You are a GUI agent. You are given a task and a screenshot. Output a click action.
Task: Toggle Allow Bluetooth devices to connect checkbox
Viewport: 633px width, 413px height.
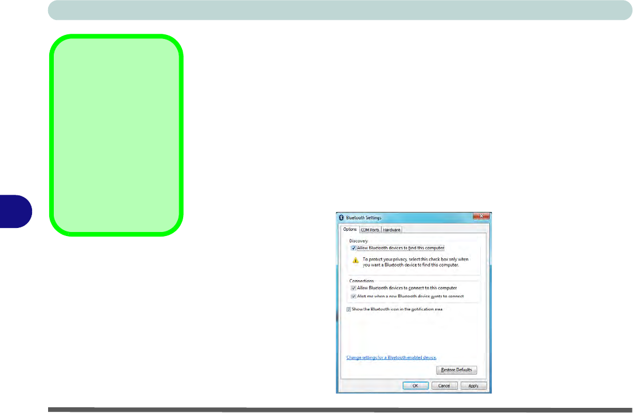pos(353,288)
